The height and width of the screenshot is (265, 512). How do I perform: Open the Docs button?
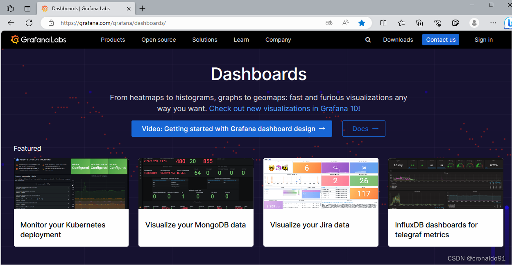pos(364,129)
